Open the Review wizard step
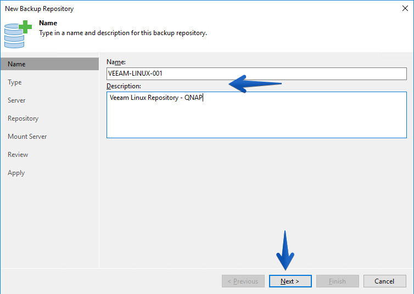 click(x=18, y=155)
